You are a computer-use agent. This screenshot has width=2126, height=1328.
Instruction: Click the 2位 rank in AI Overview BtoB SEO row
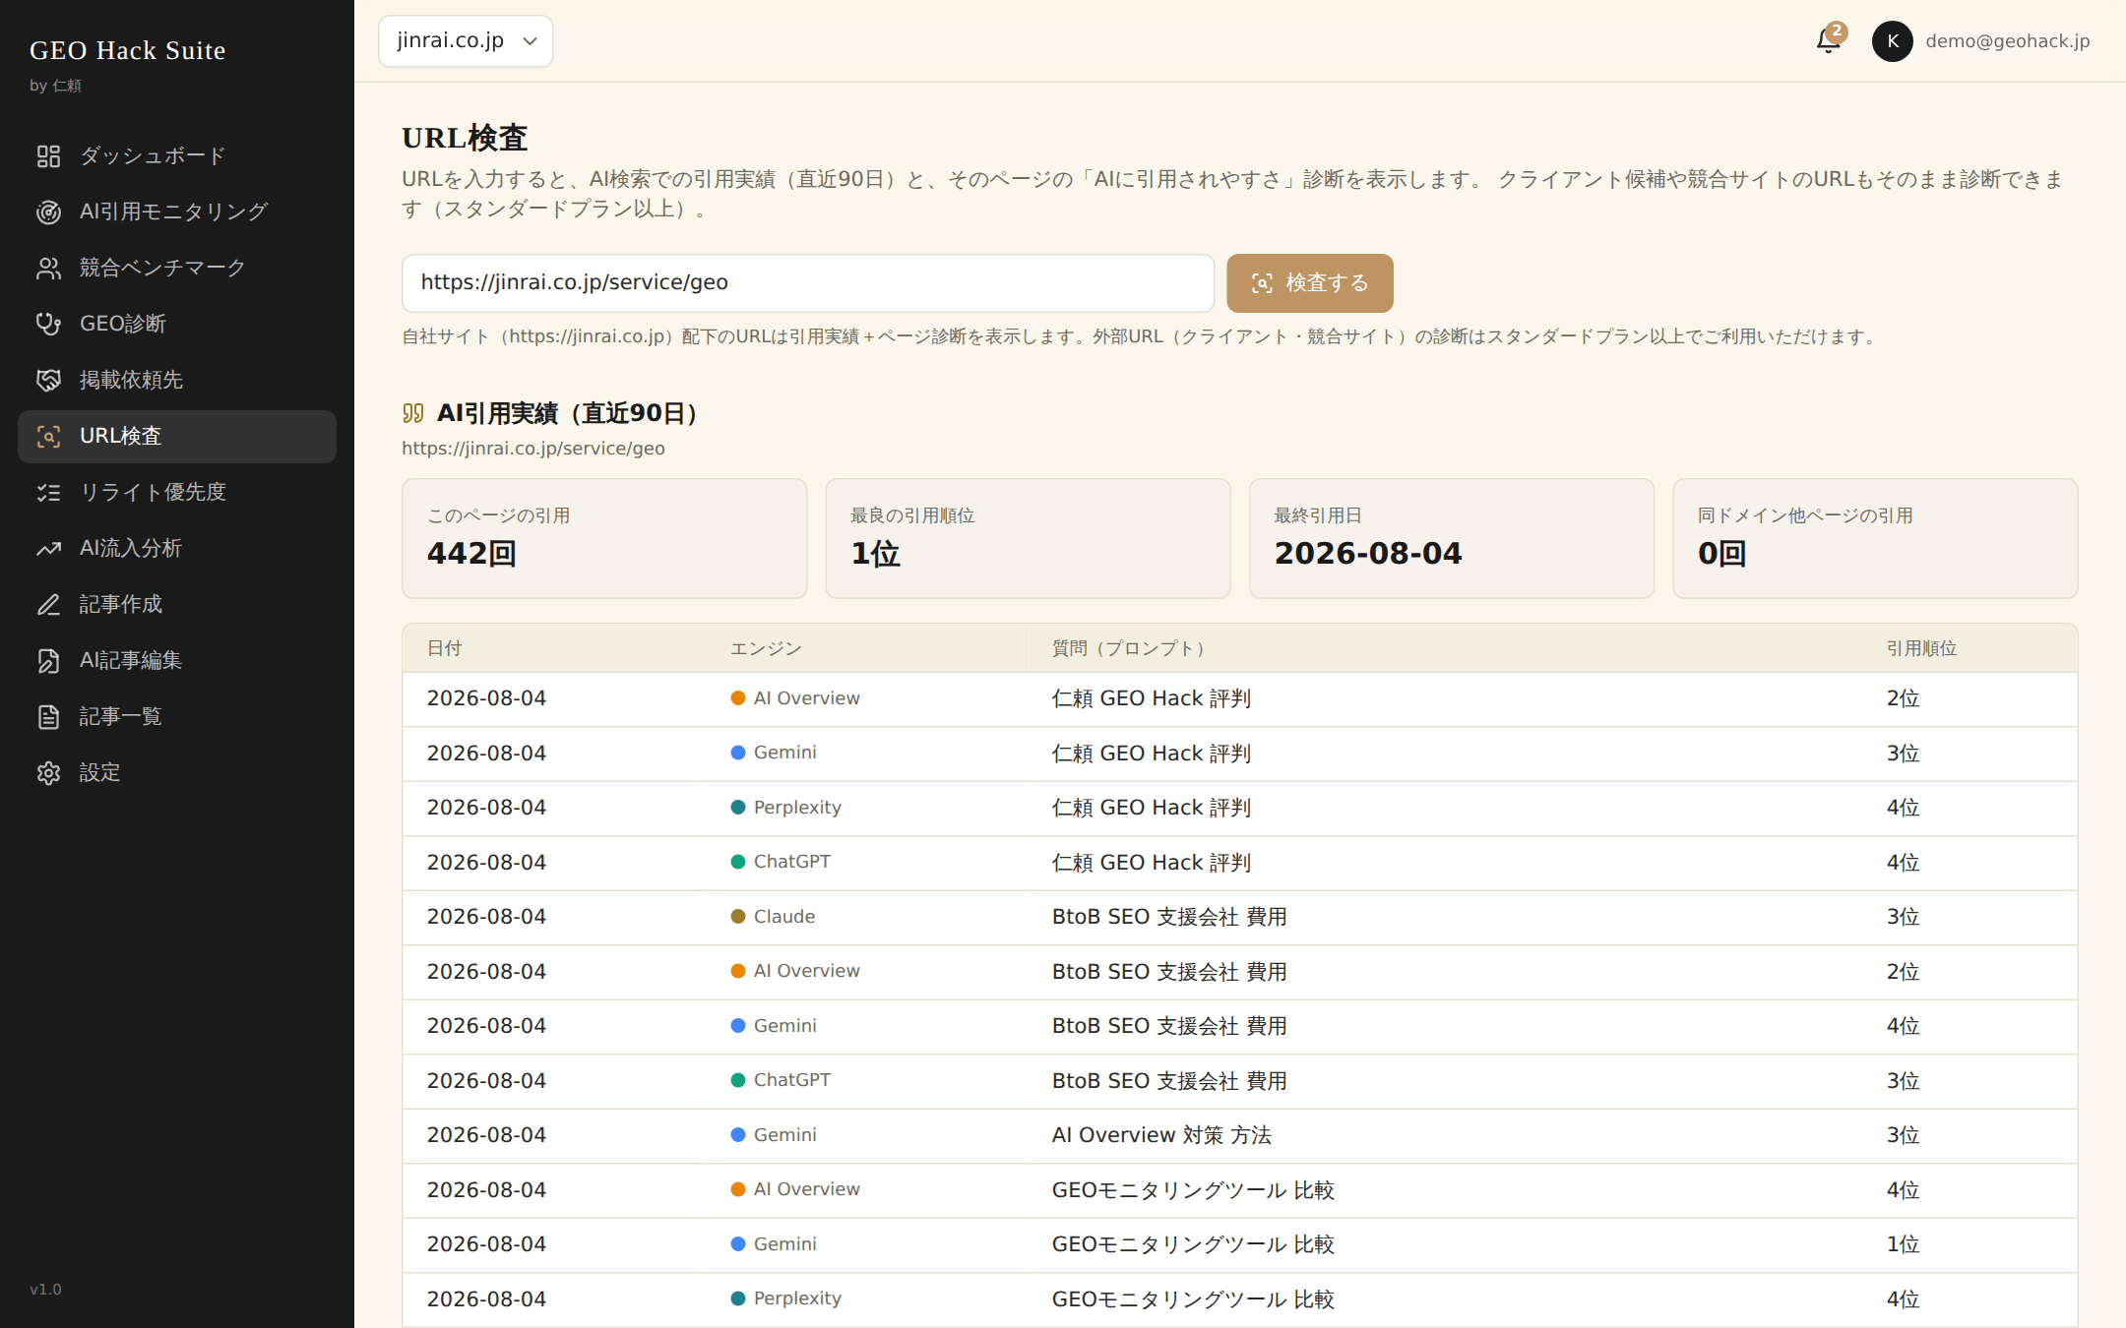[1903, 972]
